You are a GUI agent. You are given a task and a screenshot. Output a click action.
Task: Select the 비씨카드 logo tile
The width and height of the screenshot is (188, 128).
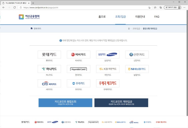pyautogui.click(x=78, y=55)
